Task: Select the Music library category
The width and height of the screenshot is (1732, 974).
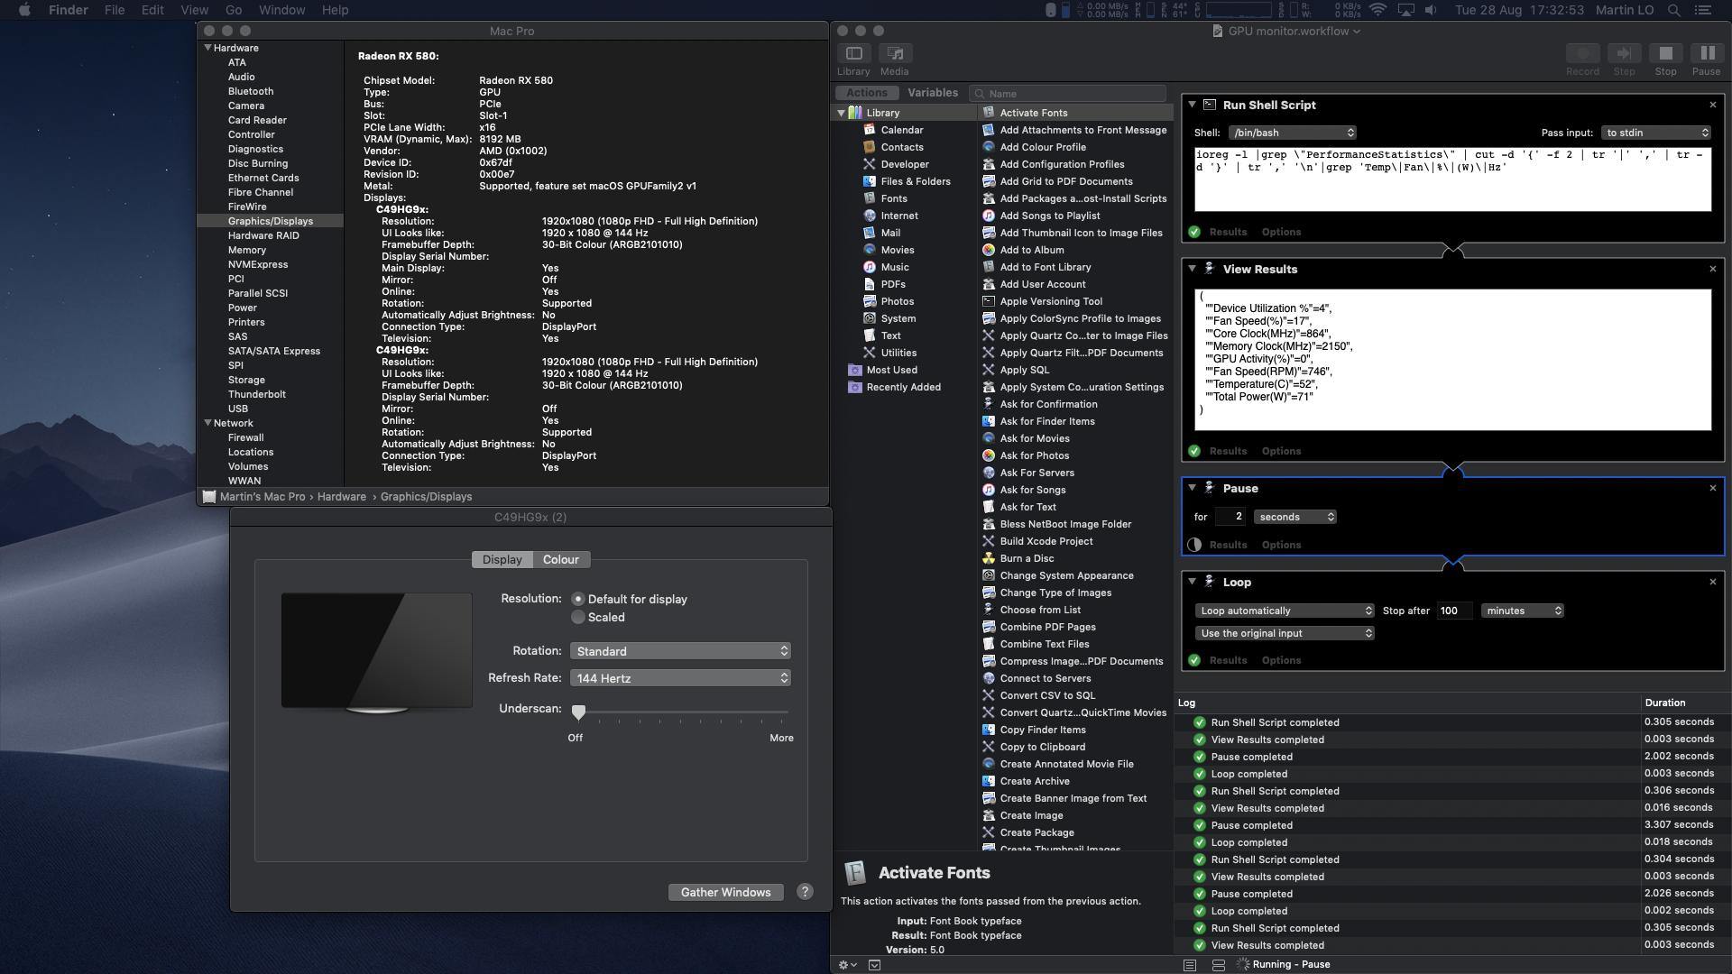Action: (x=895, y=267)
